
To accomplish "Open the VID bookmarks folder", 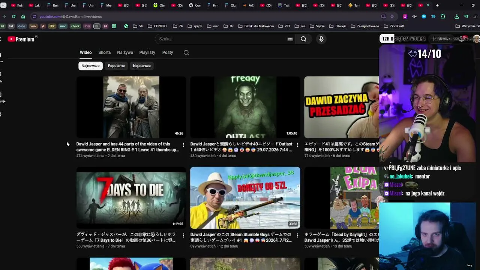I will pos(284,26).
